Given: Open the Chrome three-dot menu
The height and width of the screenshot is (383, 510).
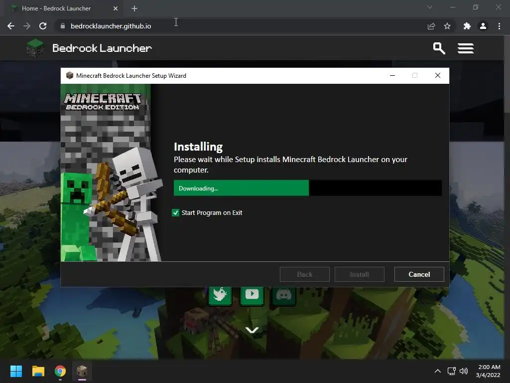Looking at the screenshot, I should 499,26.
